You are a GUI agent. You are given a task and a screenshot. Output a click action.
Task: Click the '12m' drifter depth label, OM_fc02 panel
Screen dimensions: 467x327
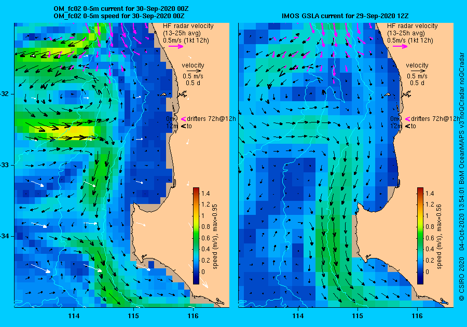point(171,126)
